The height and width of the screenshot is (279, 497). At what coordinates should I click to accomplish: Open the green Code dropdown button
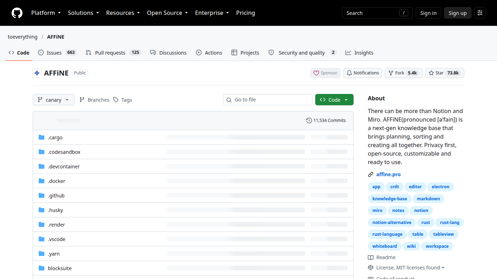(x=334, y=100)
